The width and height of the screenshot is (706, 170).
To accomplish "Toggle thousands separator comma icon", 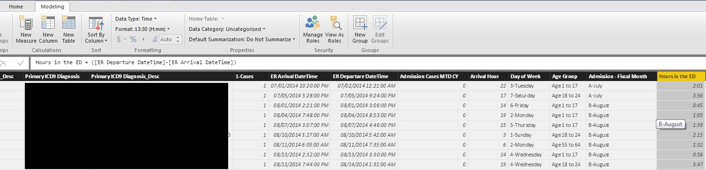I will (143, 40).
